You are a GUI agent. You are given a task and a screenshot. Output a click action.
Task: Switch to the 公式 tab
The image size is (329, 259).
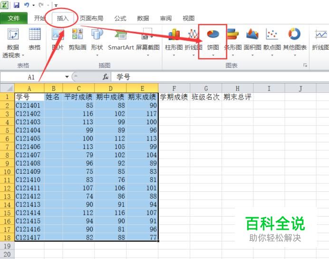point(120,18)
